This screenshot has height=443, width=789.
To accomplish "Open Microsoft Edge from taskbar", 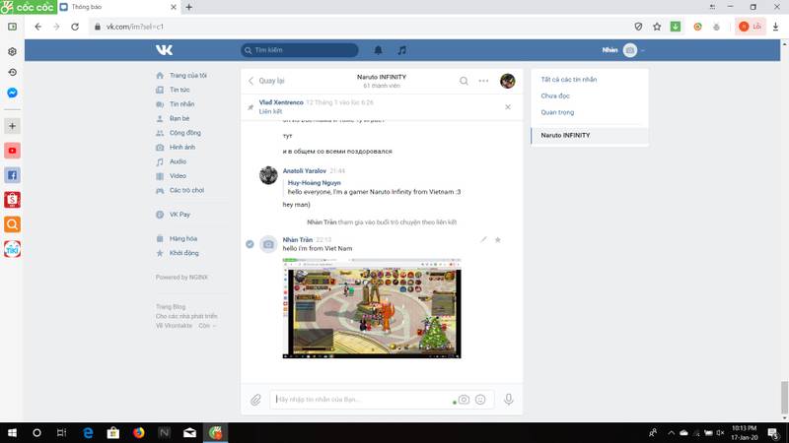I will (88, 432).
